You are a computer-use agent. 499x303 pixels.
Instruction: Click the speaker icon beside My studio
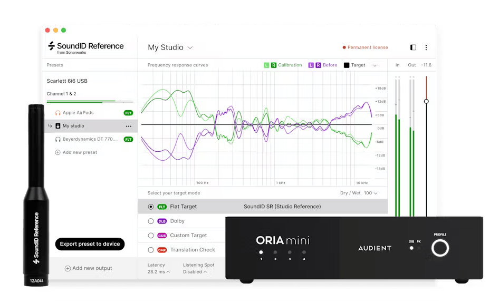point(58,126)
